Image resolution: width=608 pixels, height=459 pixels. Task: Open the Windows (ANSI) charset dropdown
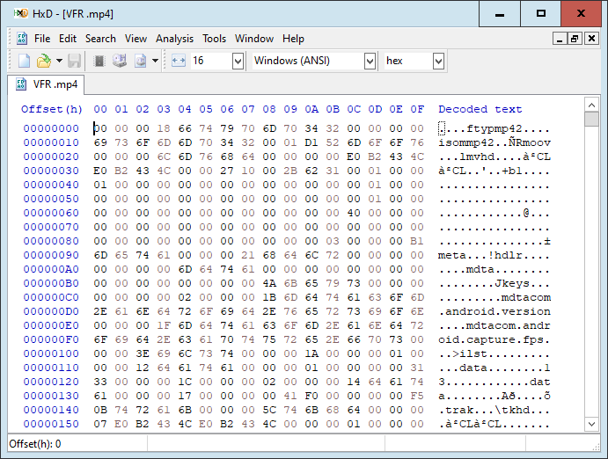[370, 62]
